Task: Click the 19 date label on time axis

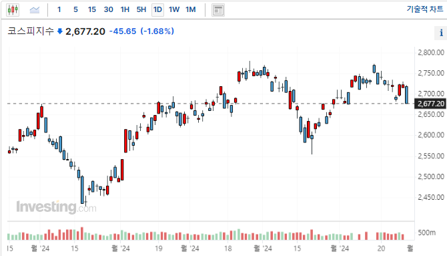Action: pyautogui.click(x=159, y=248)
